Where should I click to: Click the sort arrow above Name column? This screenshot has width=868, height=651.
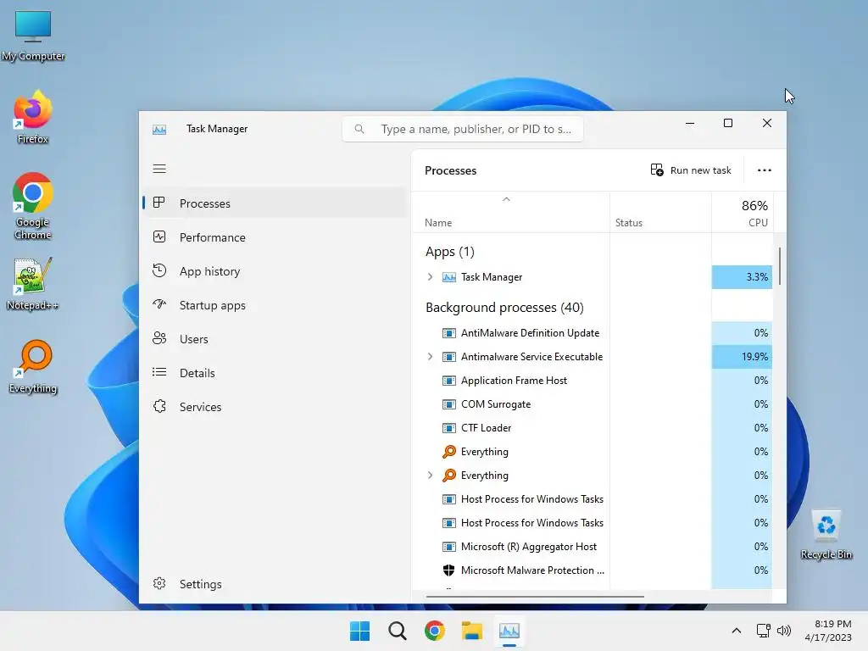(x=506, y=199)
